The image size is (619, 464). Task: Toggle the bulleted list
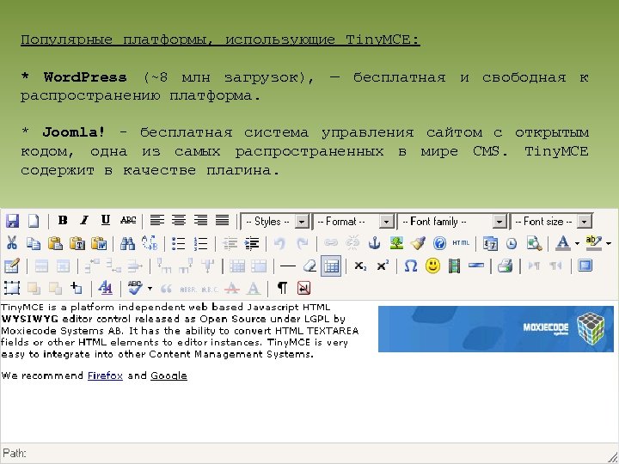tap(178, 243)
